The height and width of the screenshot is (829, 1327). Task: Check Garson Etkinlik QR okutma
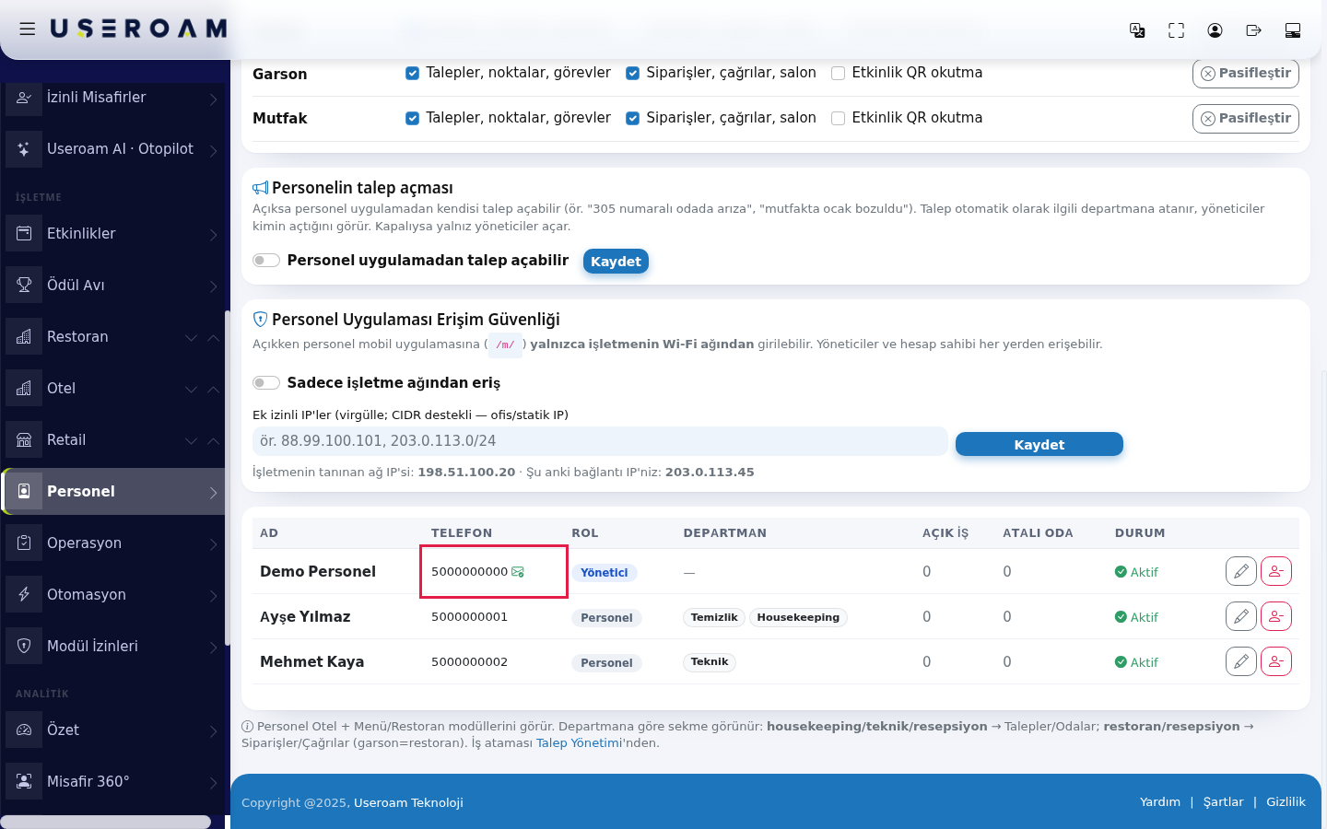(x=839, y=74)
